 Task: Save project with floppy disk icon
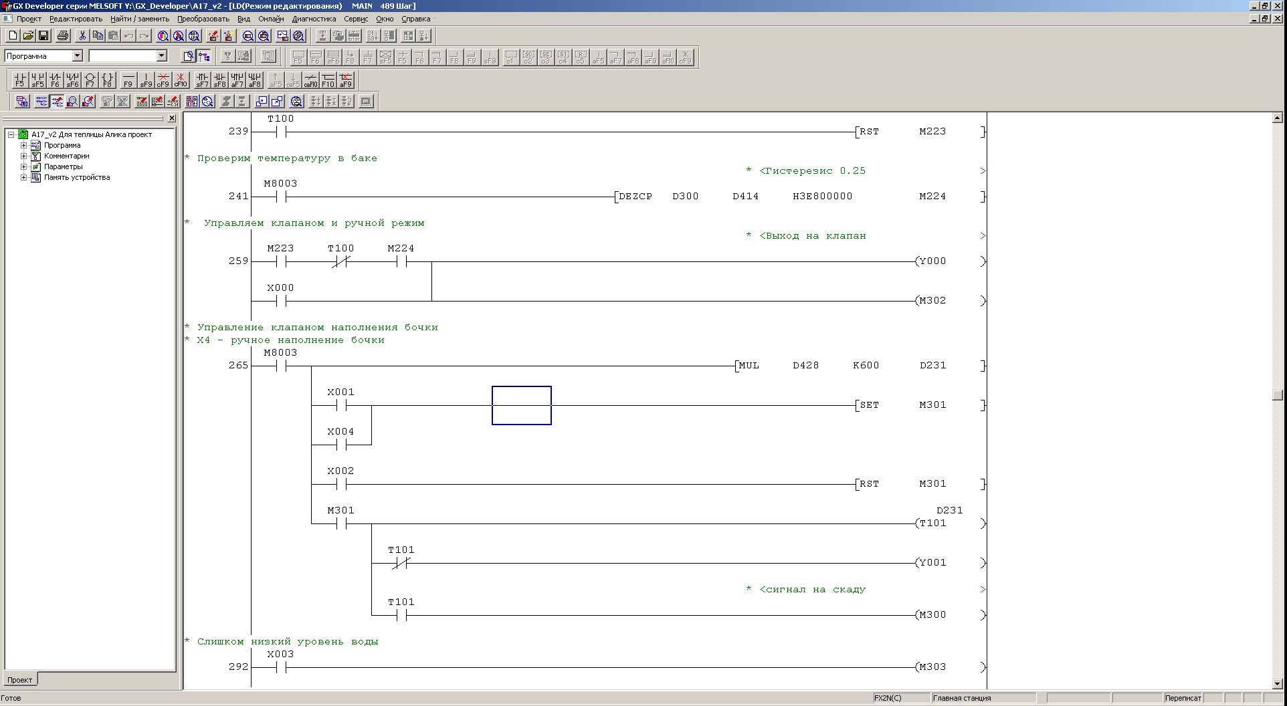click(43, 36)
